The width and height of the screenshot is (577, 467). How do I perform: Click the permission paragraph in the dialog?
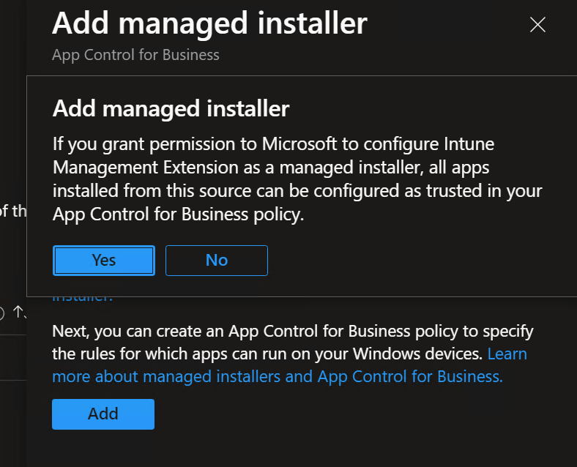[297, 179]
